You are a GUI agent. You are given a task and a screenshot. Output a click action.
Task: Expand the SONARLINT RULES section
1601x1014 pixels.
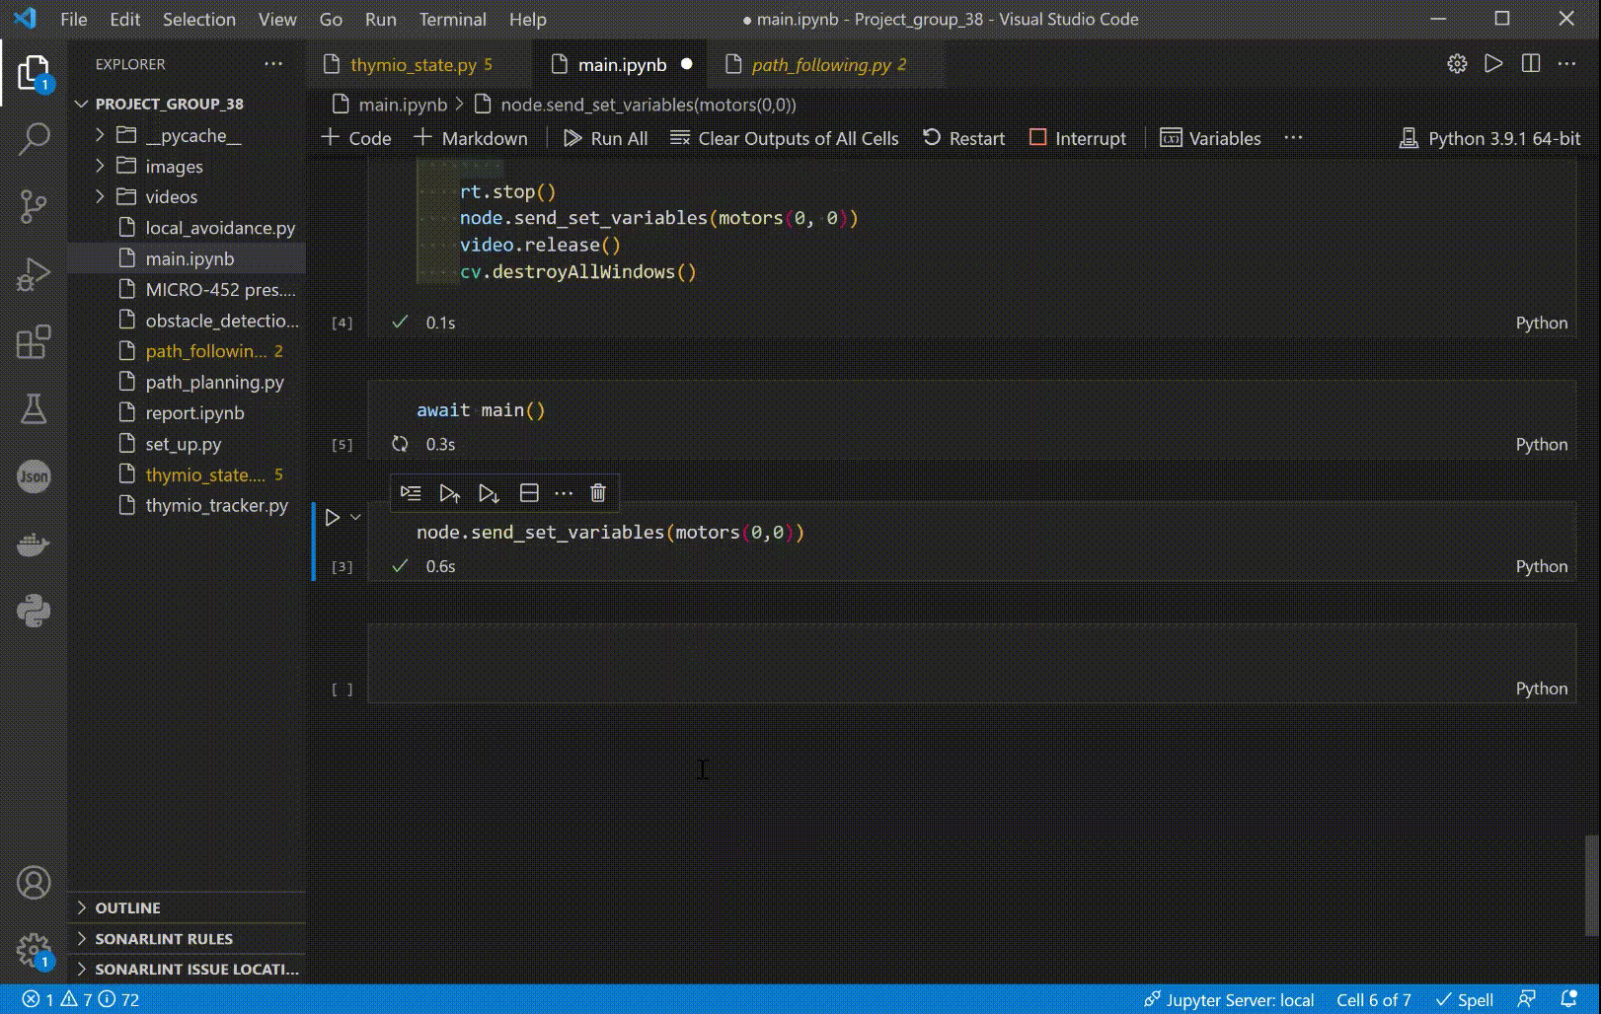coord(164,938)
